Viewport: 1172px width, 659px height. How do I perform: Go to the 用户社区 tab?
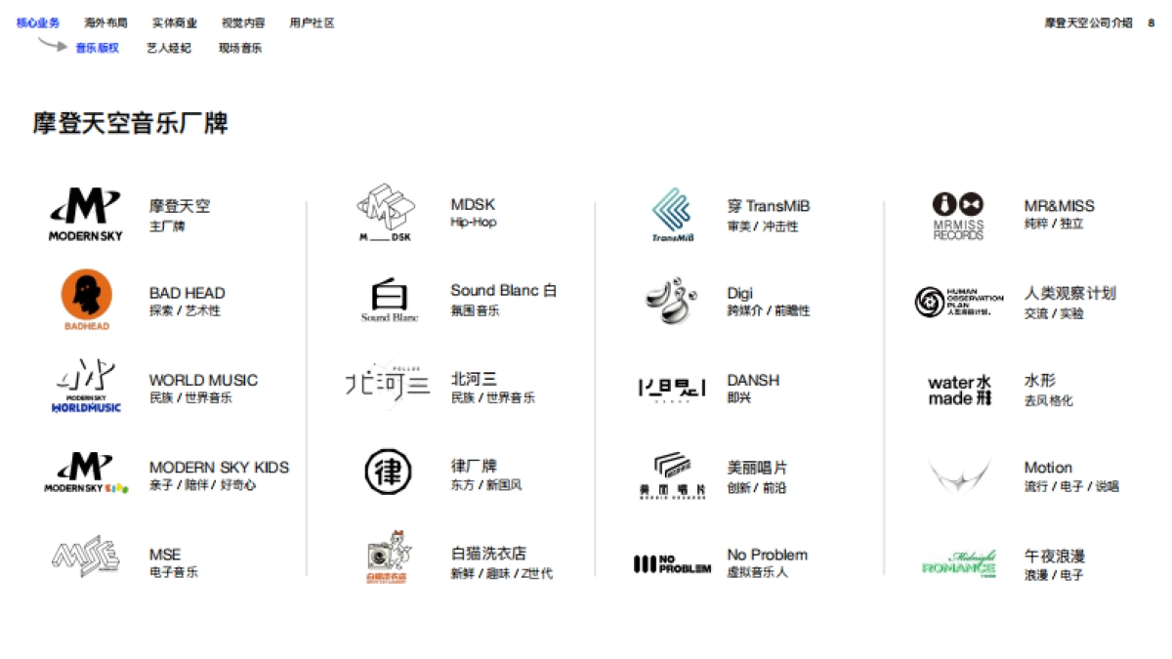(312, 22)
